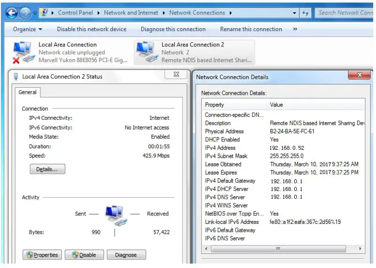
Task: Select IPv4 Subnet Mask row
Action: pos(284,156)
